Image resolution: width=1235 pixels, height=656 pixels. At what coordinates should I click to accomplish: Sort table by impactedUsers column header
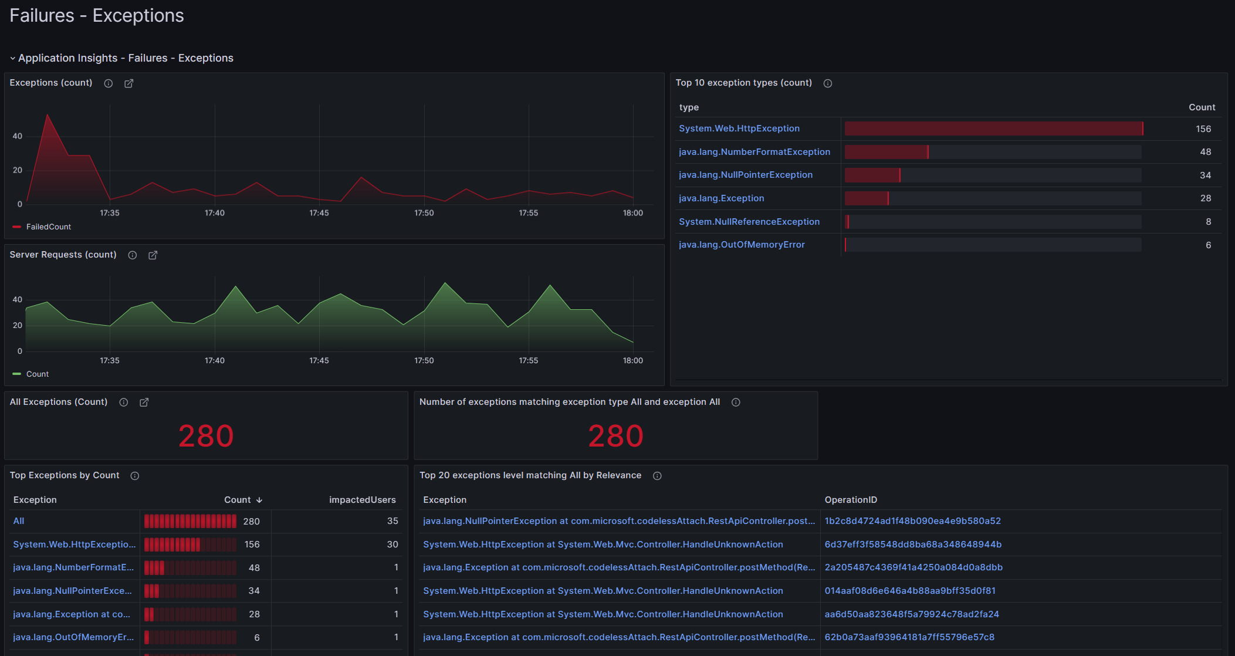click(x=362, y=500)
